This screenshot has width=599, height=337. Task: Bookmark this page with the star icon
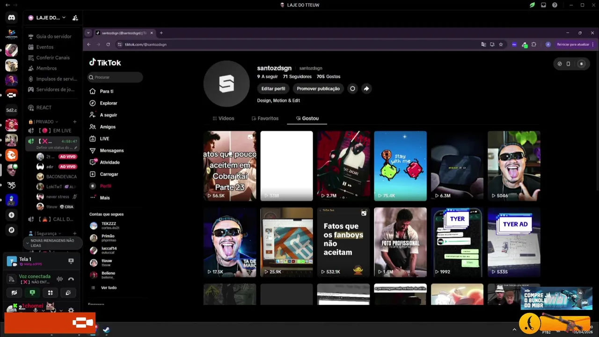coord(501,44)
